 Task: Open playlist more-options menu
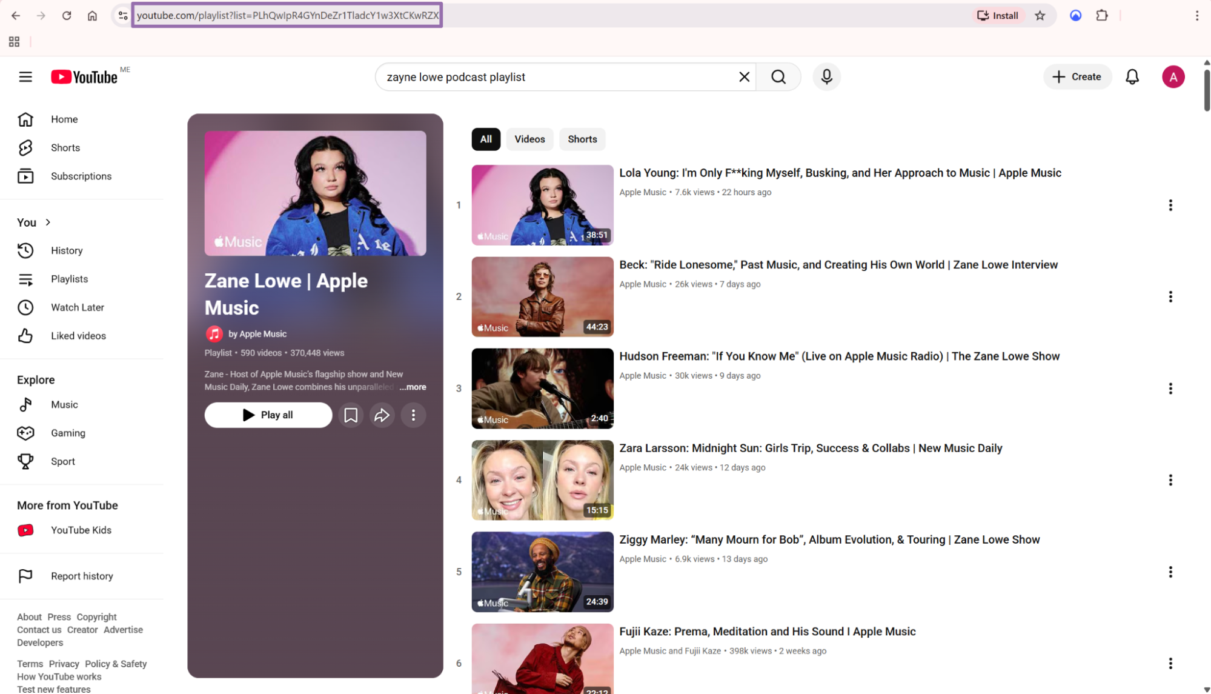coord(413,415)
